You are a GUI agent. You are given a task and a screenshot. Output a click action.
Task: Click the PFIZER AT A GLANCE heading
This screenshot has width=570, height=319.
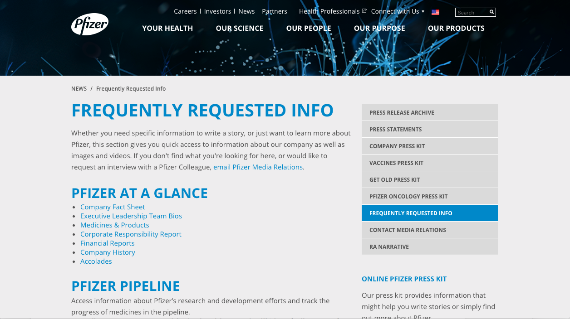click(139, 193)
